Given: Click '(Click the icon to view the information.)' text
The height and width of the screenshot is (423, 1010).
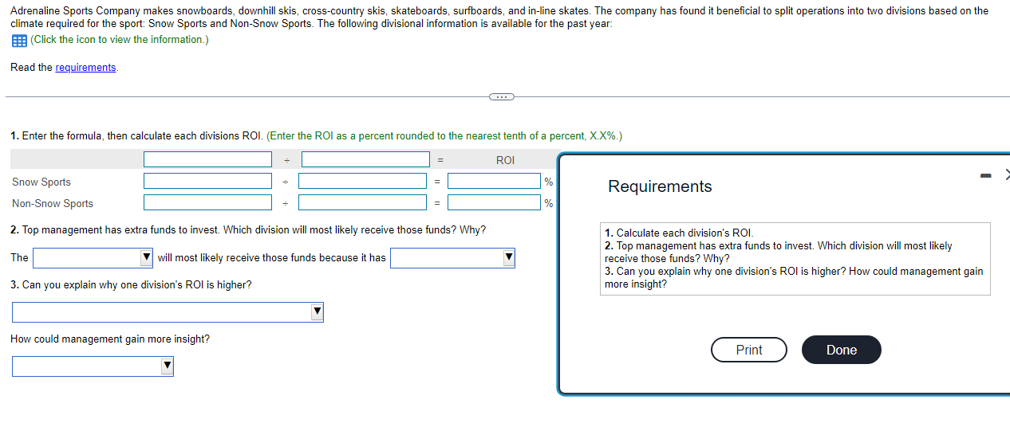Looking at the screenshot, I should pos(120,40).
